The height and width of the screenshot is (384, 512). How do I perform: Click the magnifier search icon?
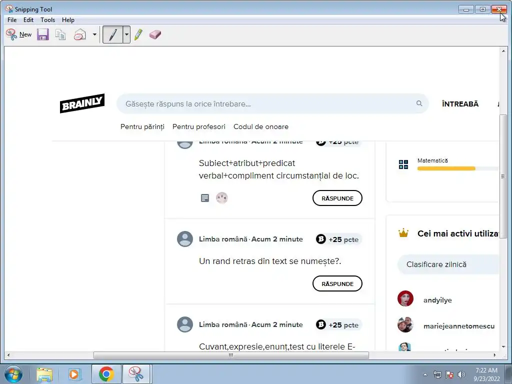tap(419, 103)
